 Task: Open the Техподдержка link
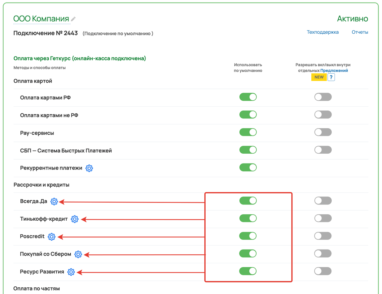click(x=322, y=32)
